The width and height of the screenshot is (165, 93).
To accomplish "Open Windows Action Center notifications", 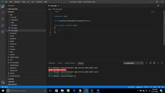I will coord(161,91).
